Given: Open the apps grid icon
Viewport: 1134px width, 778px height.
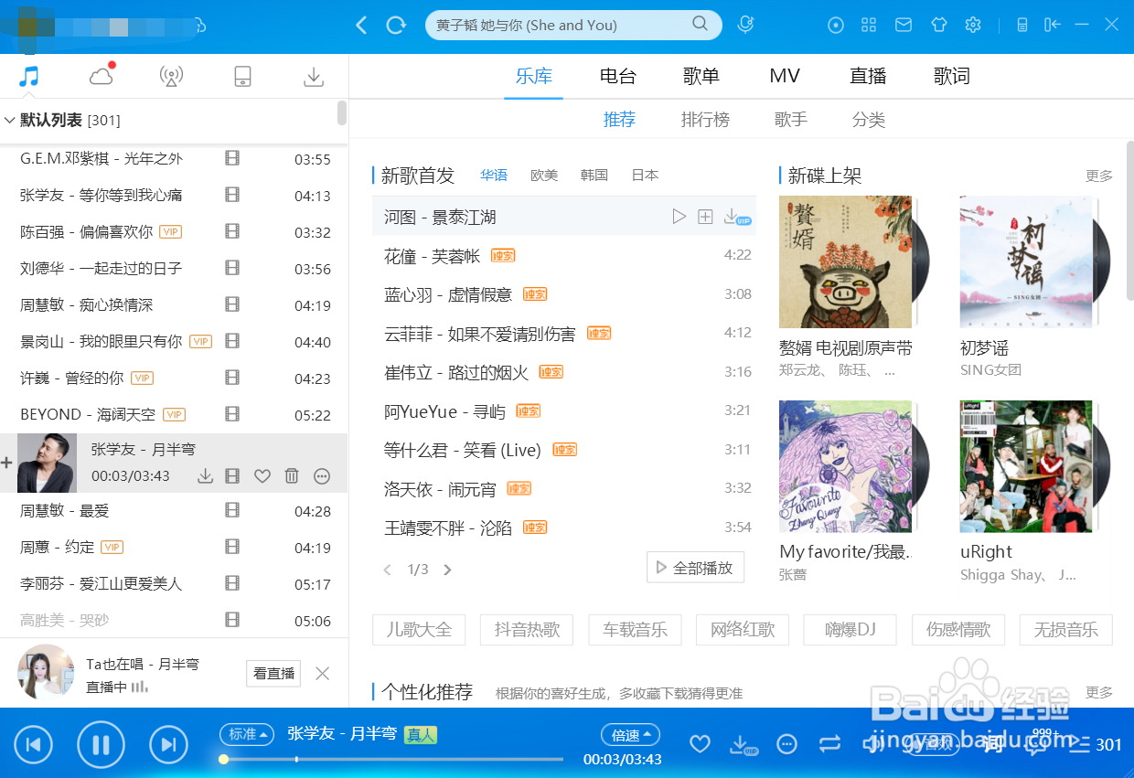Looking at the screenshot, I should click(869, 25).
